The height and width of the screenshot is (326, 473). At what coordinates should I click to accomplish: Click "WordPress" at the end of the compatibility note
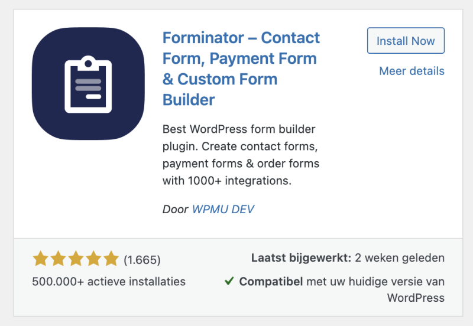coord(416,298)
